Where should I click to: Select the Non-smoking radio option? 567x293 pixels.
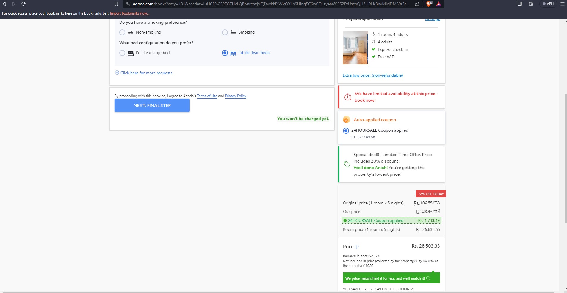pos(122,32)
